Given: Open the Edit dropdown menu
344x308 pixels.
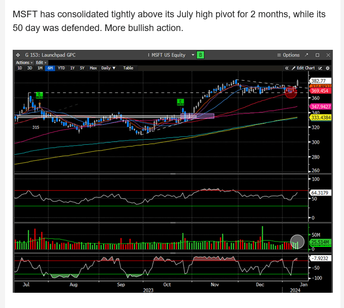Looking at the screenshot, I should click(x=41, y=63).
